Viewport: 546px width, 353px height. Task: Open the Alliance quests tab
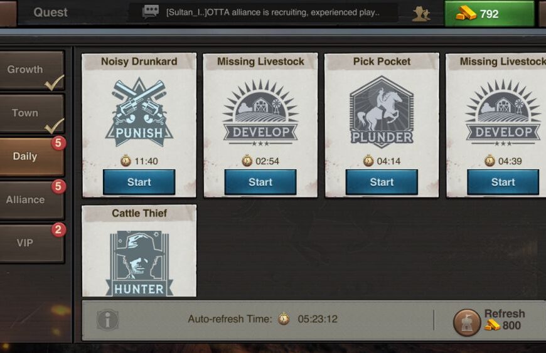(x=31, y=199)
